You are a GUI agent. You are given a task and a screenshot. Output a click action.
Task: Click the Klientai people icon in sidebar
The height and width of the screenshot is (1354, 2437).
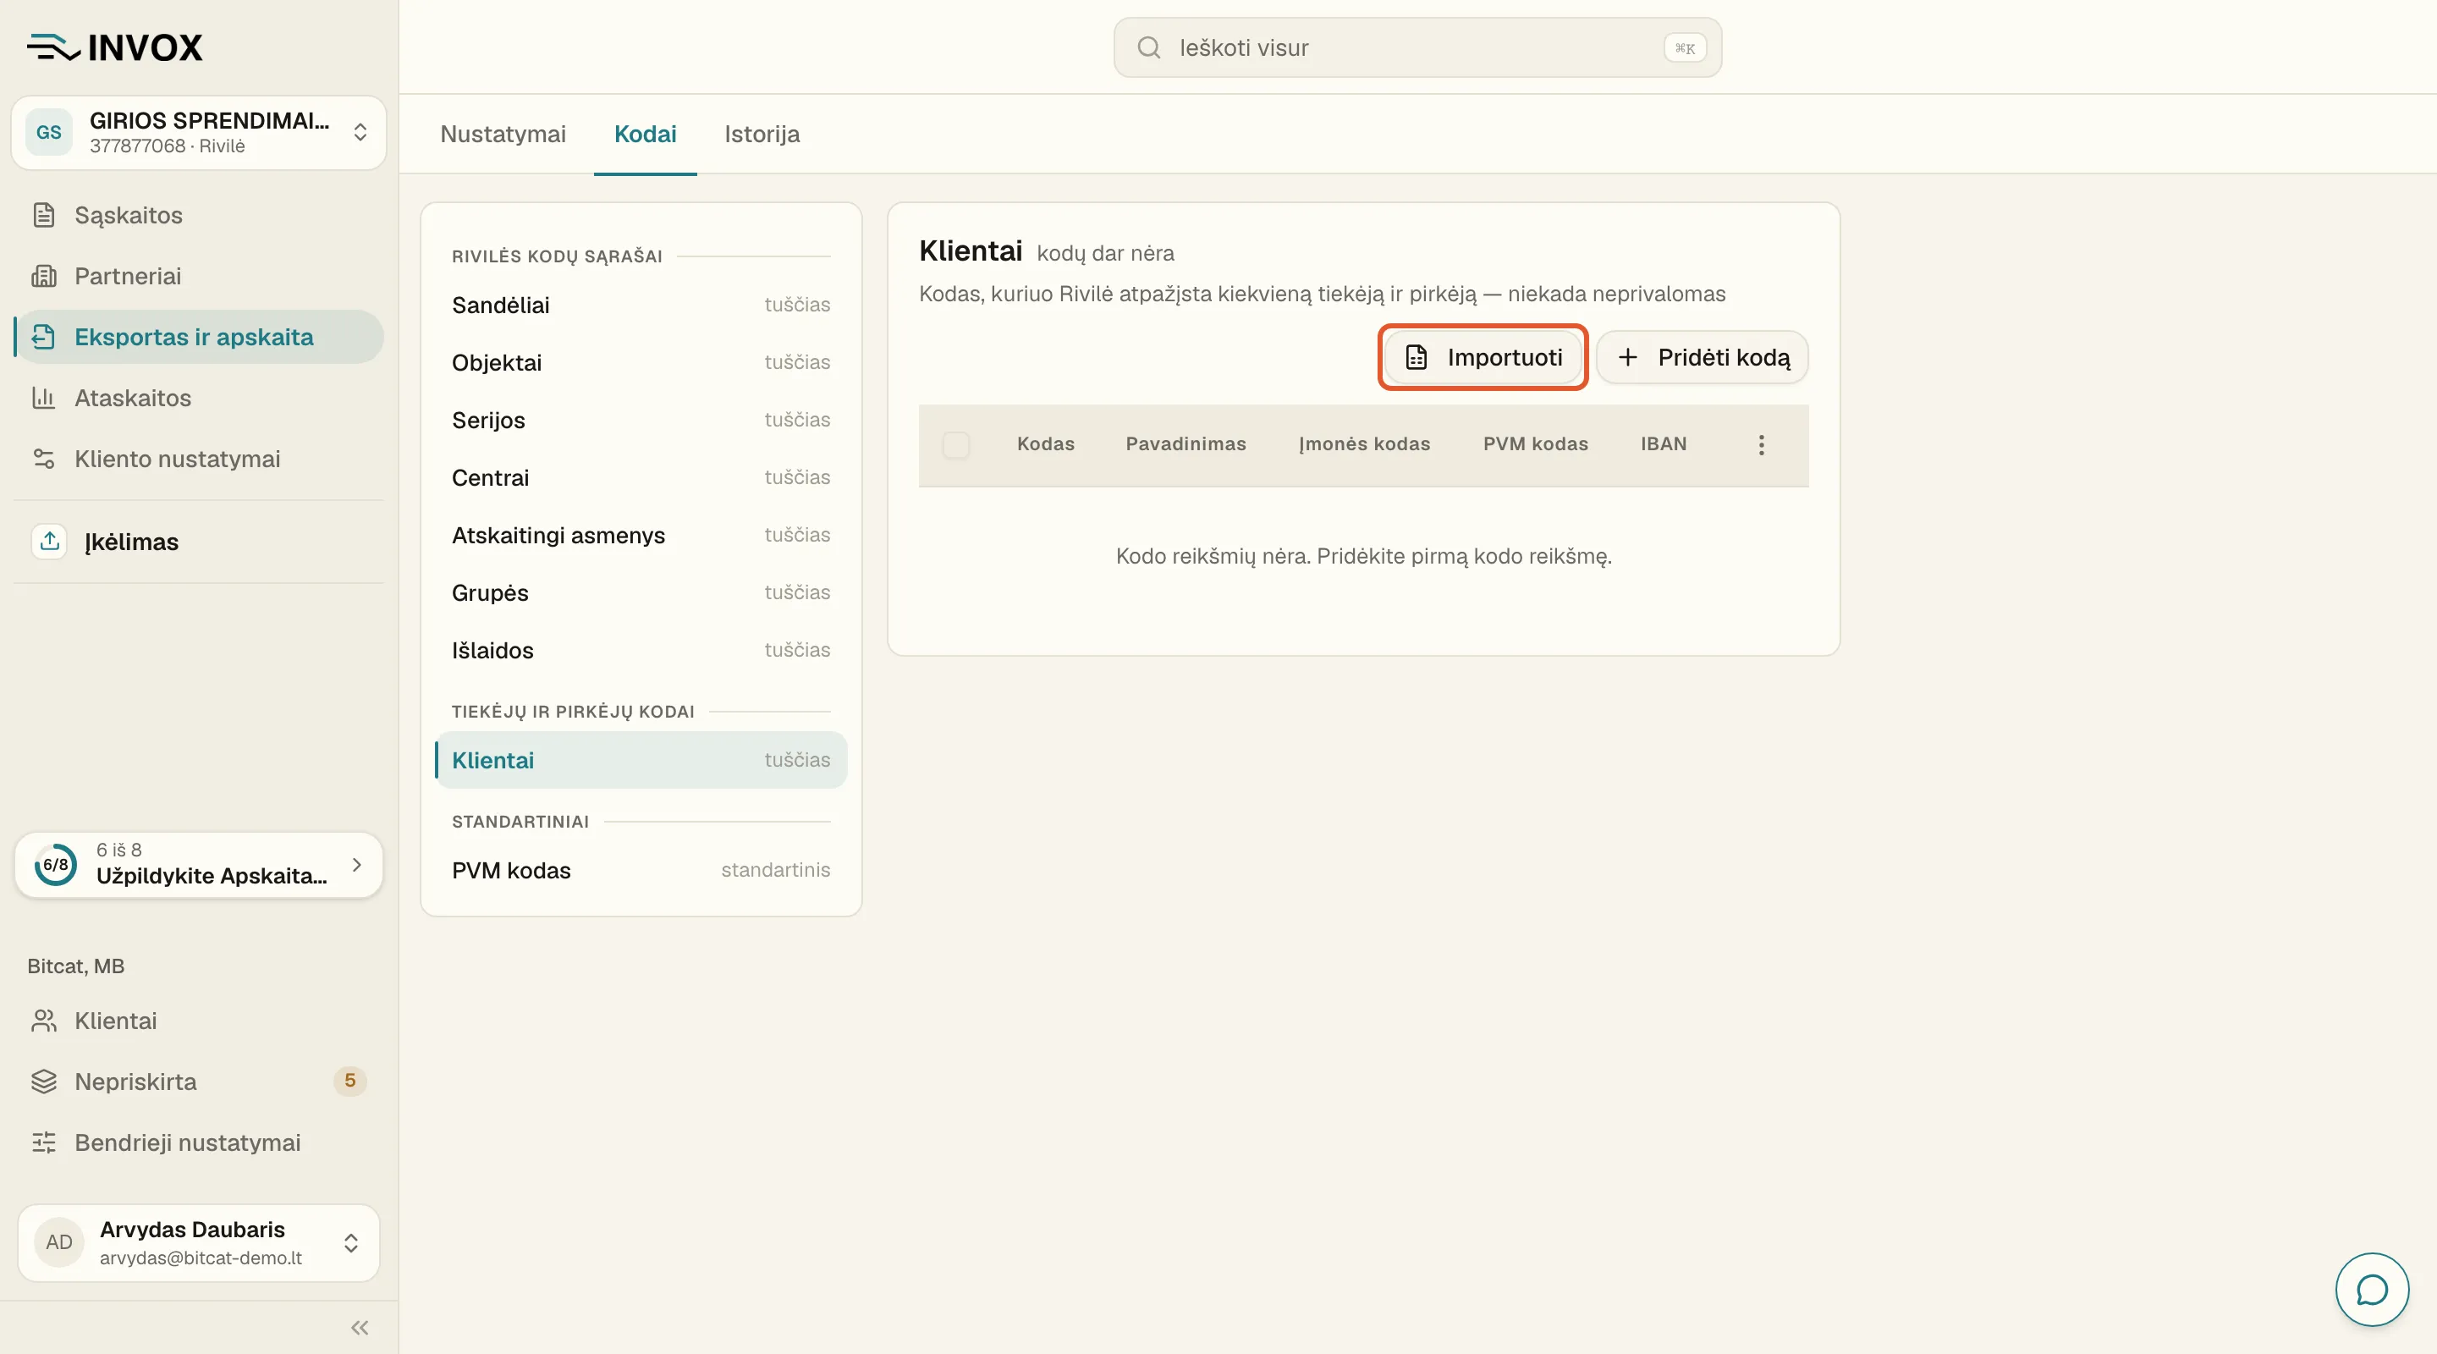click(x=43, y=1021)
